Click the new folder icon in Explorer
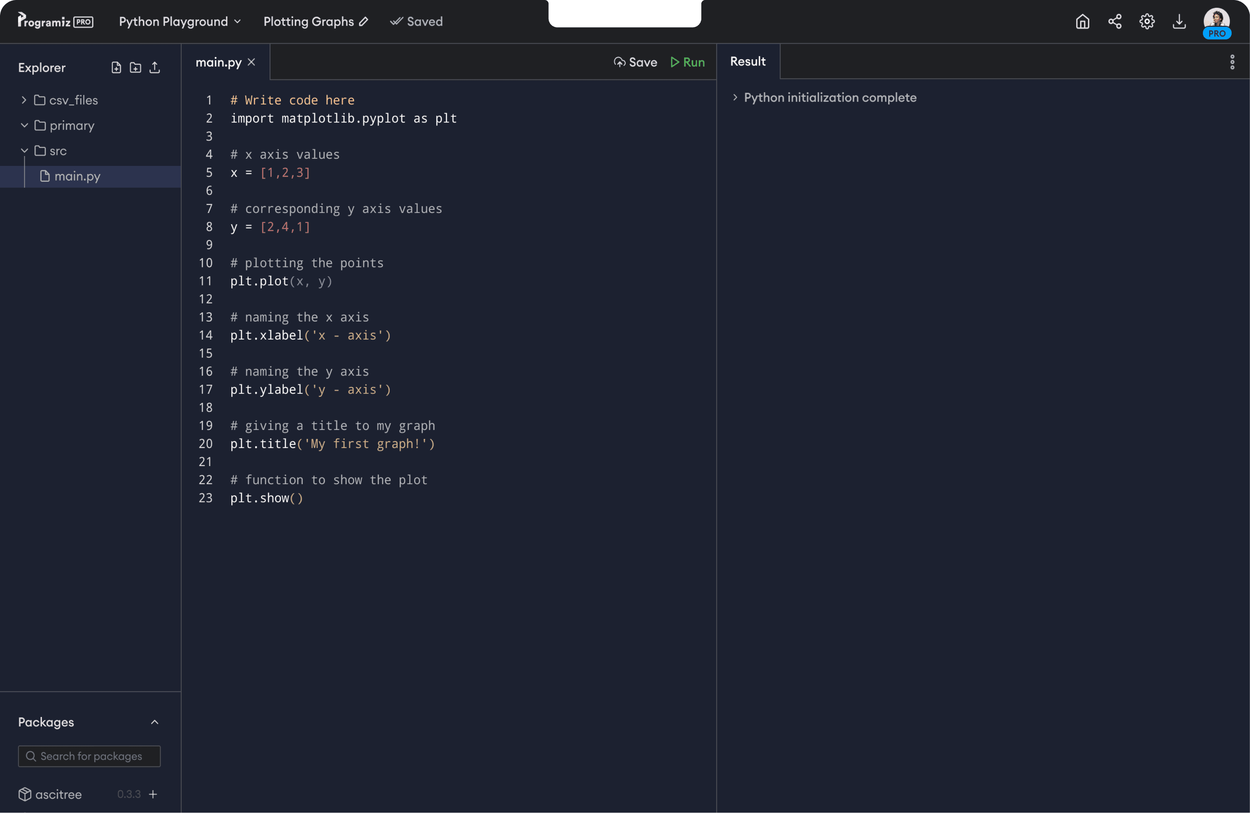This screenshot has width=1250, height=813. tap(135, 67)
